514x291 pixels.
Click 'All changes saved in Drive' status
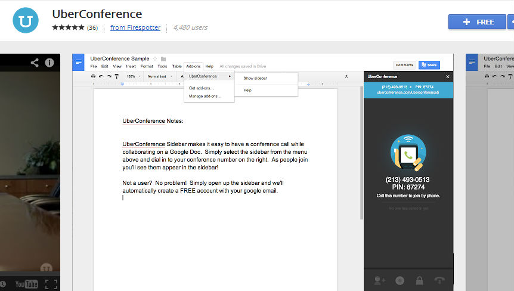[x=243, y=66]
